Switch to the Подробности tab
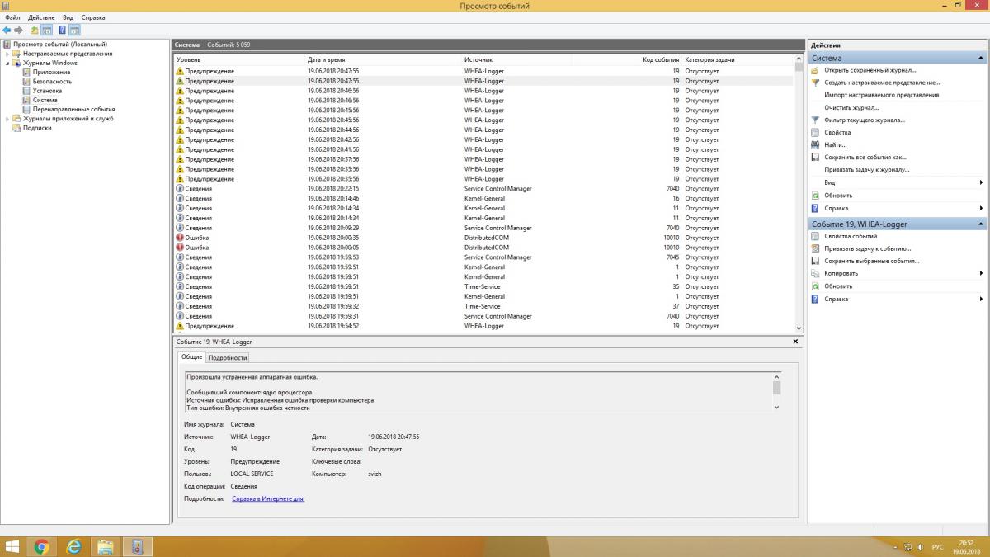Image resolution: width=990 pixels, height=557 pixels. point(227,357)
